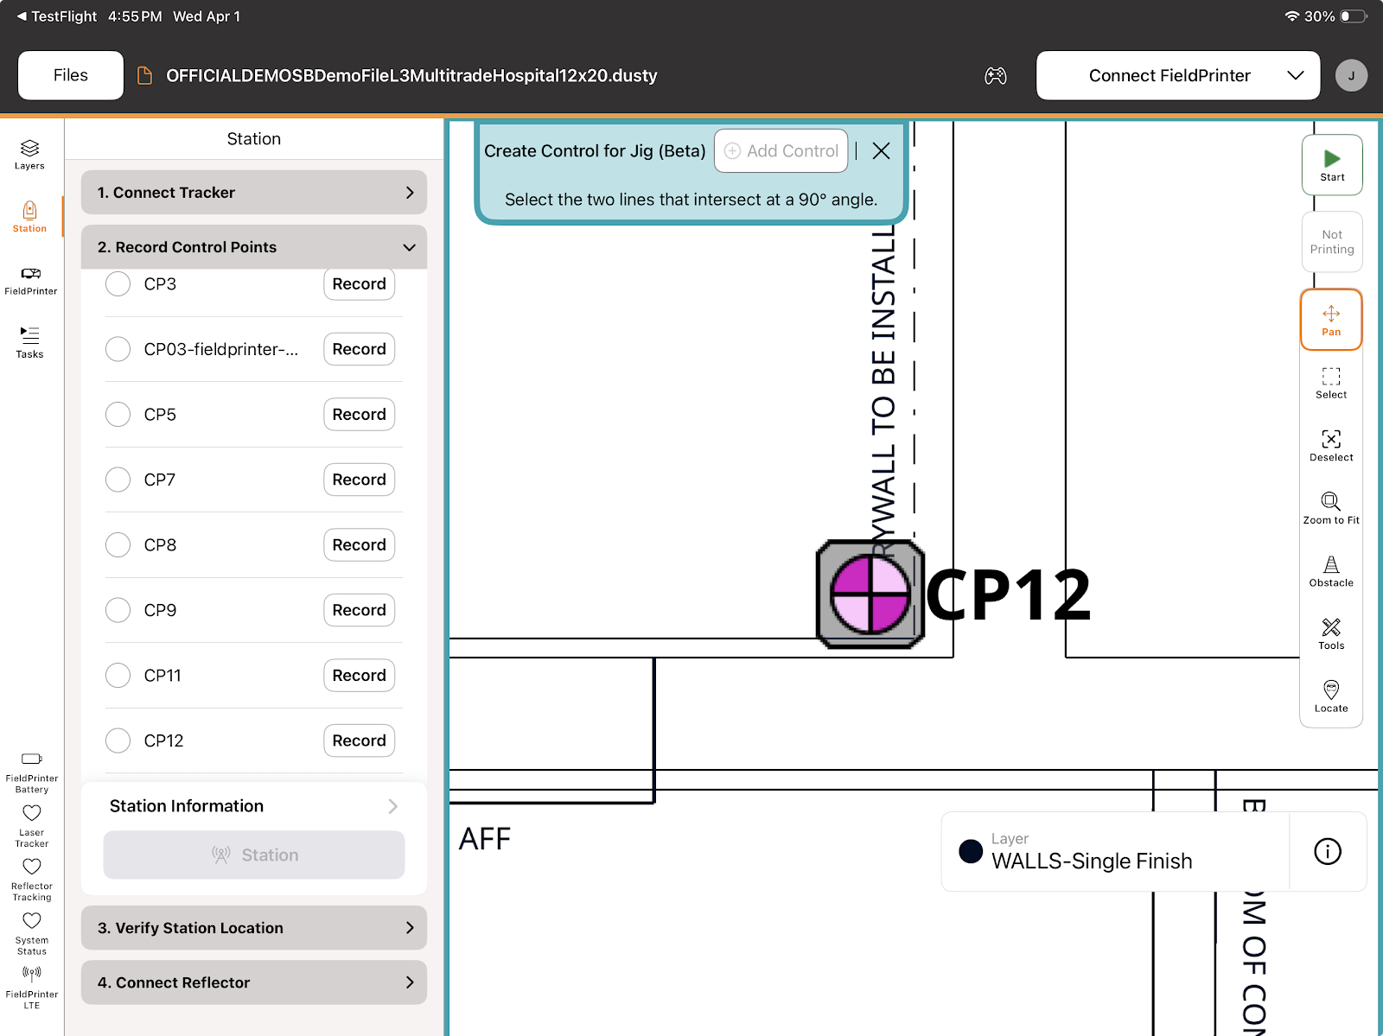The width and height of the screenshot is (1383, 1036).
Task: Select the CP11 radio button
Action: pyautogui.click(x=118, y=675)
